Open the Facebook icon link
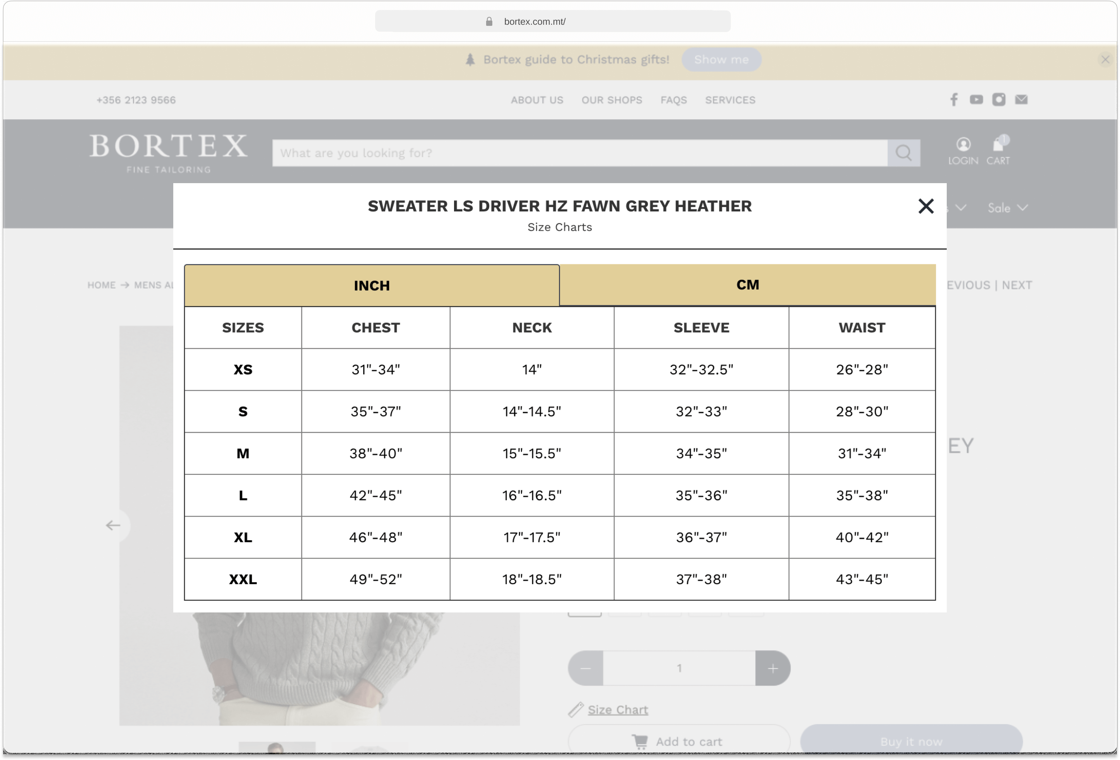The width and height of the screenshot is (1120, 760). pyautogui.click(x=954, y=100)
